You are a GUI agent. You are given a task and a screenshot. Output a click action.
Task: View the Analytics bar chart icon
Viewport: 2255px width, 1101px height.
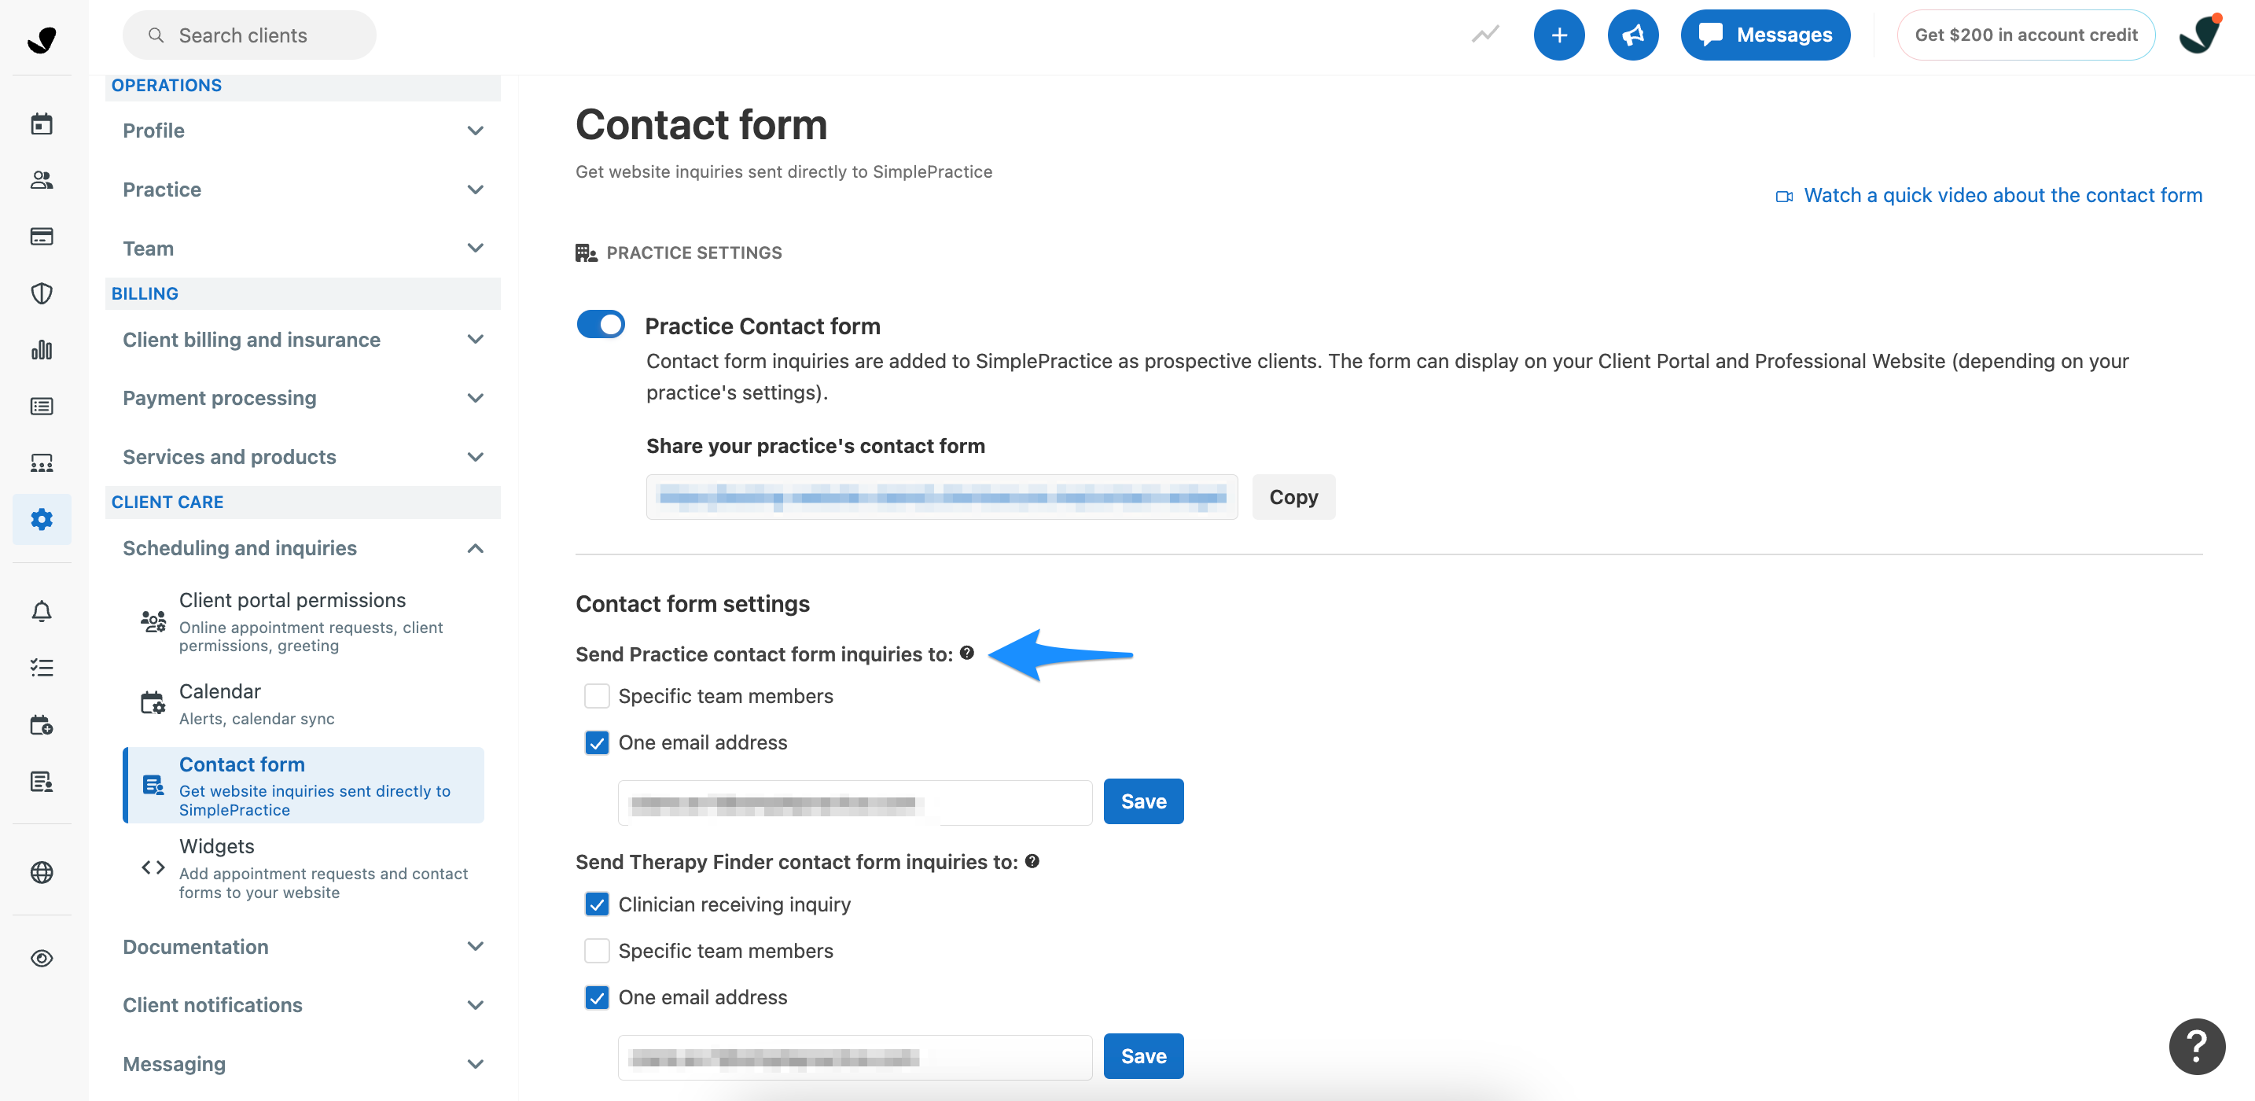coord(42,348)
